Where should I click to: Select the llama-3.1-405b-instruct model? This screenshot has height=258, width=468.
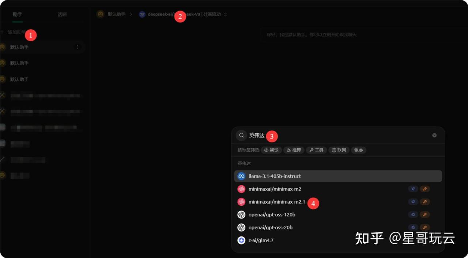[x=275, y=176]
